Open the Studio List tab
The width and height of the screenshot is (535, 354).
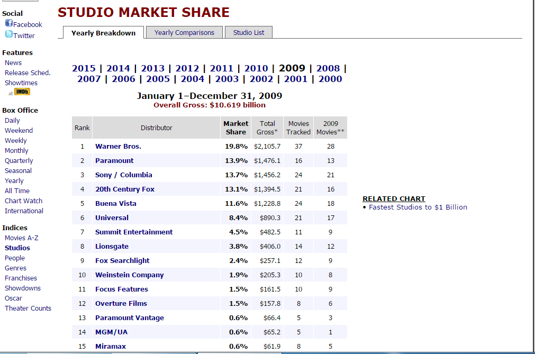pos(249,32)
